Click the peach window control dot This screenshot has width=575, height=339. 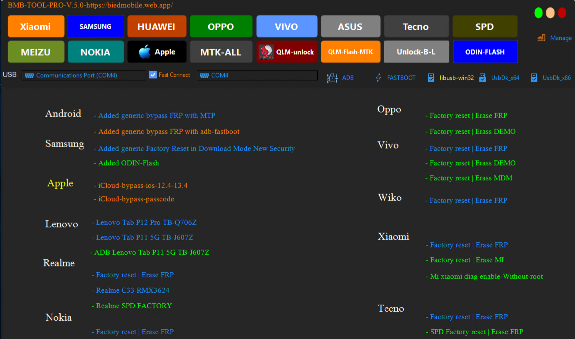coord(550,13)
